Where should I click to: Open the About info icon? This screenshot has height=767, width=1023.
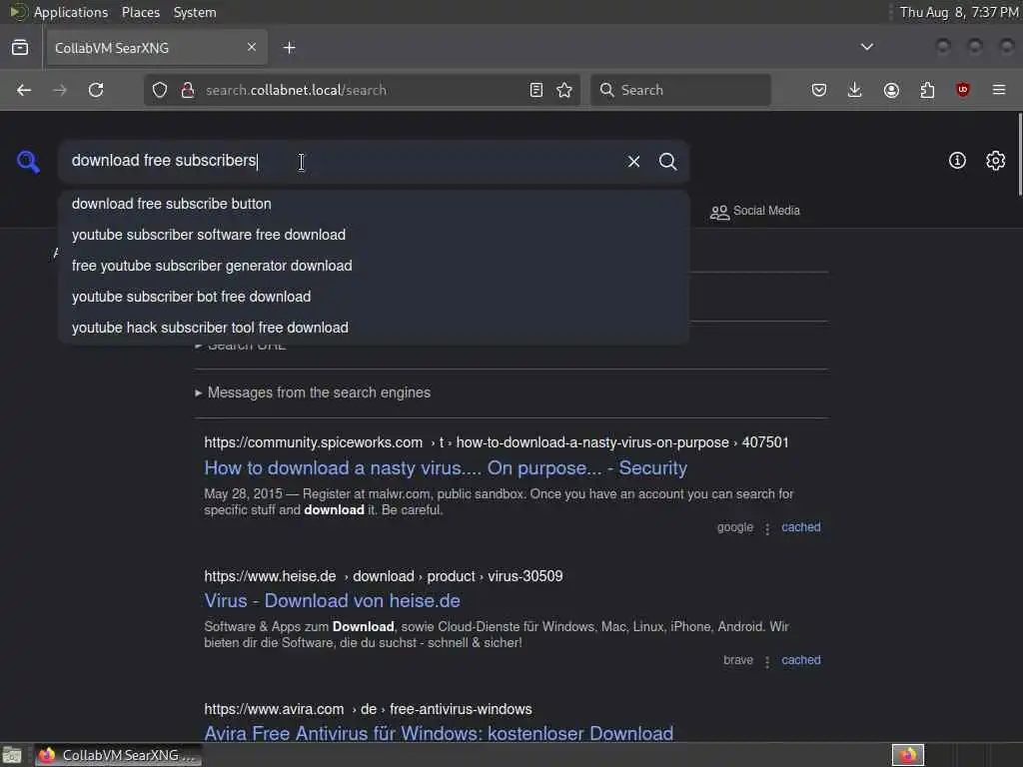pos(957,161)
